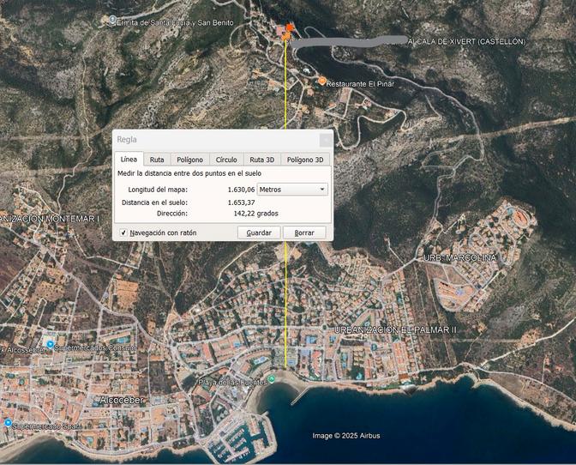The height and width of the screenshot is (465, 576).
Task: Select the Polígono 3D tab
Action: 305,160
